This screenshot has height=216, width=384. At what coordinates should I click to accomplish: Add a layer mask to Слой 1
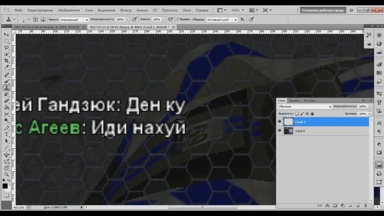click(335, 206)
